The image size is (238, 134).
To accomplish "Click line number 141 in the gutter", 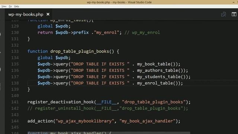I will [15, 102].
